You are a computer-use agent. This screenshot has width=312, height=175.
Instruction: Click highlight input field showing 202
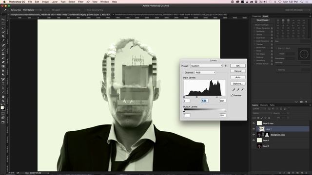pyautogui.click(x=222, y=101)
